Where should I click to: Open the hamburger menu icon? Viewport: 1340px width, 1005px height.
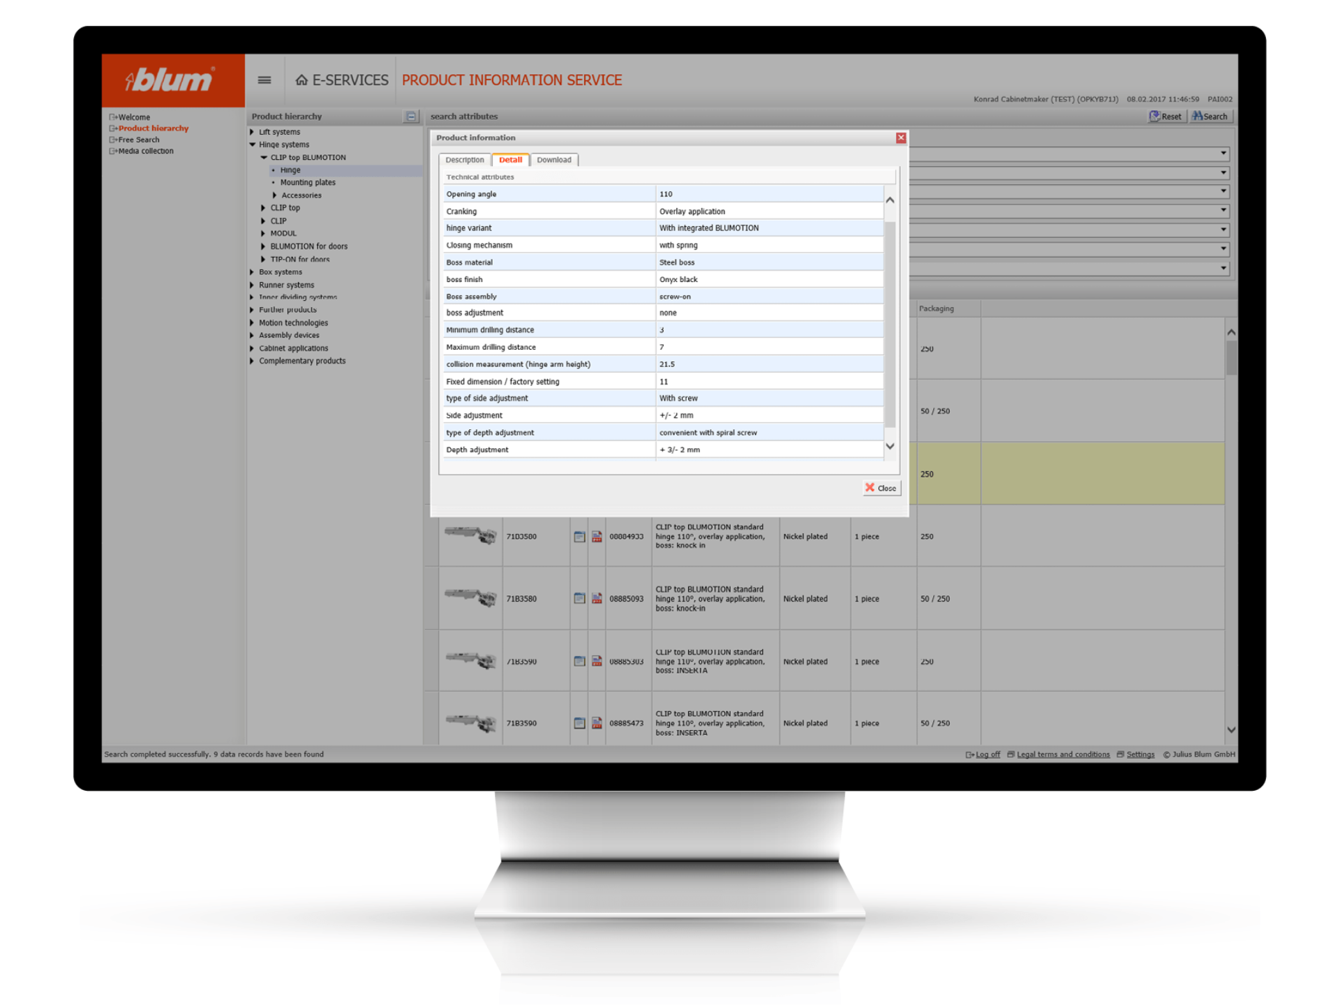264,80
